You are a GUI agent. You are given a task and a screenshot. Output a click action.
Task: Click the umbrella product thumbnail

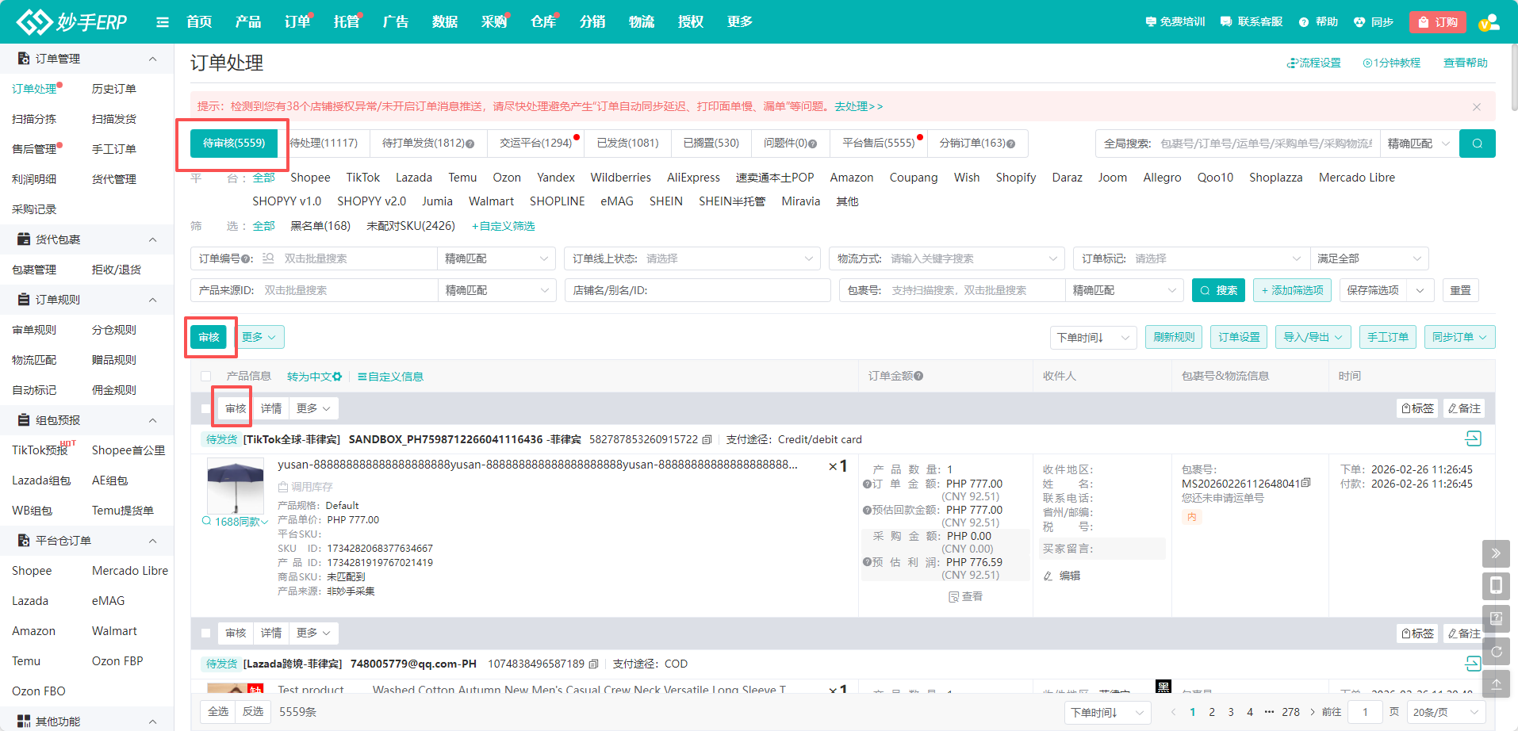point(235,486)
